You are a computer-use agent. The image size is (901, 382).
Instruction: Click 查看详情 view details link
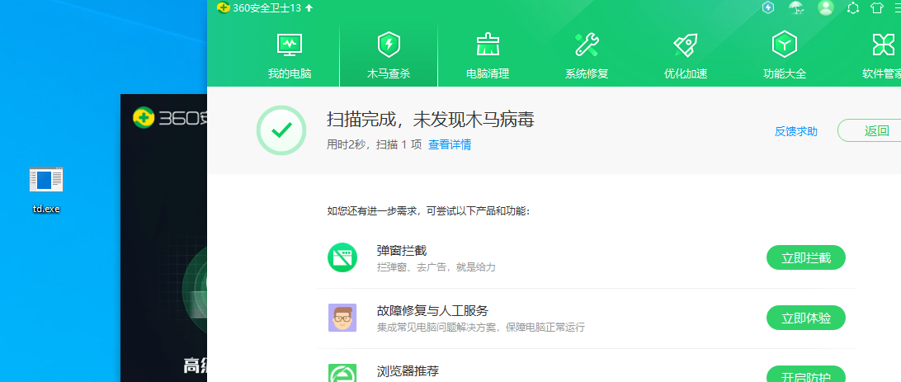(450, 144)
